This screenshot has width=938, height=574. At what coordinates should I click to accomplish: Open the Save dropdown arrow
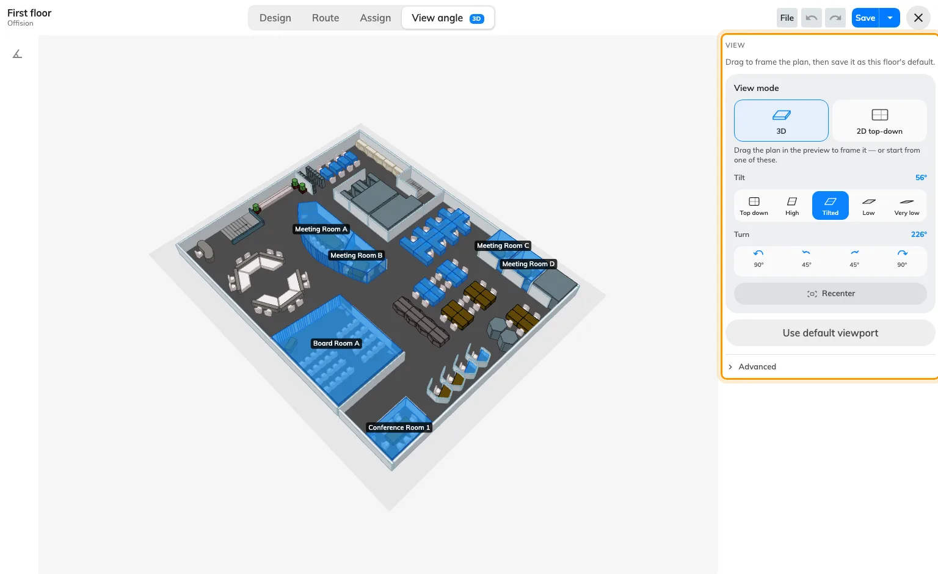click(890, 18)
